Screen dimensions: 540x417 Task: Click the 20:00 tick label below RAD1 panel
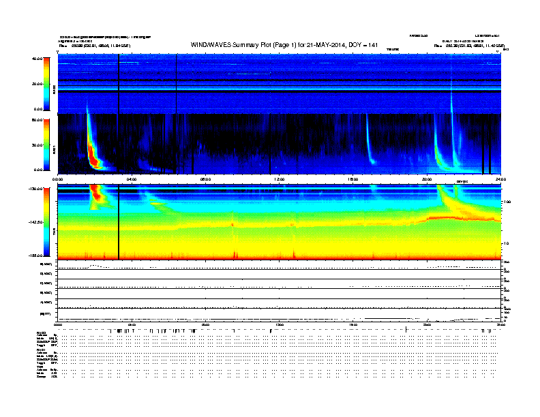[427, 179]
